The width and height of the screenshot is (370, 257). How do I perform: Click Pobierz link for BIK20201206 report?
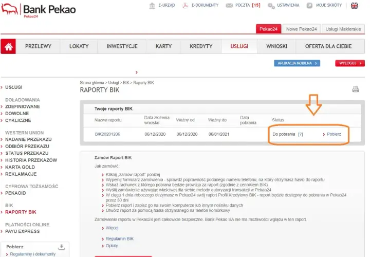[x=334, y=134]
